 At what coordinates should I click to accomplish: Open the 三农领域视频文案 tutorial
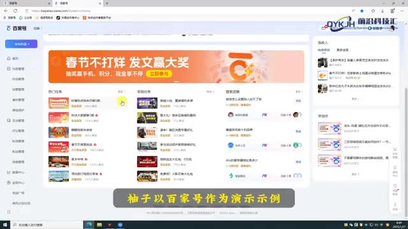pyautogui.click(x=367, y=142)
